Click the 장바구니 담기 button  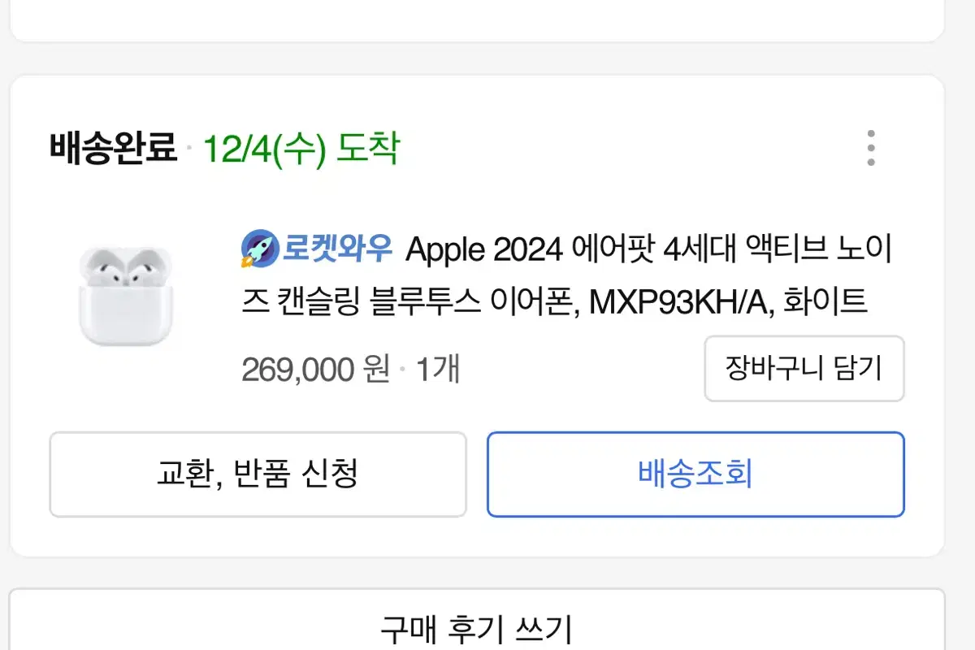click(804, 368)
